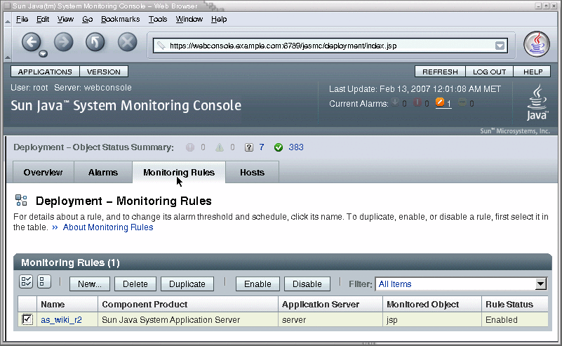Open the File menu
This screenshot has height=346, width=562.
pyautogui.click(x=22, y=20)
